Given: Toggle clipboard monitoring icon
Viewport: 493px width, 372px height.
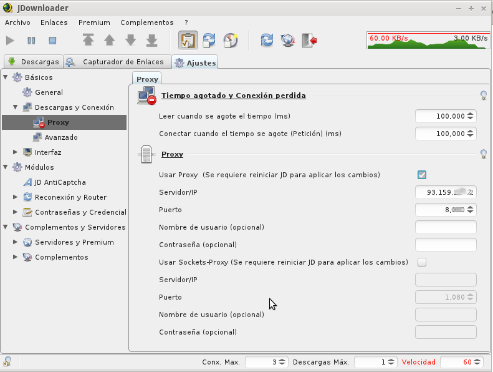Looking at the screenshot, I should click(188, 41).
